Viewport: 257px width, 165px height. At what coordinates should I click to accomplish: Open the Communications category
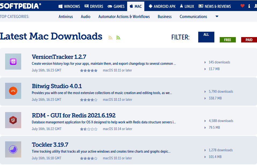pos(193,17)
